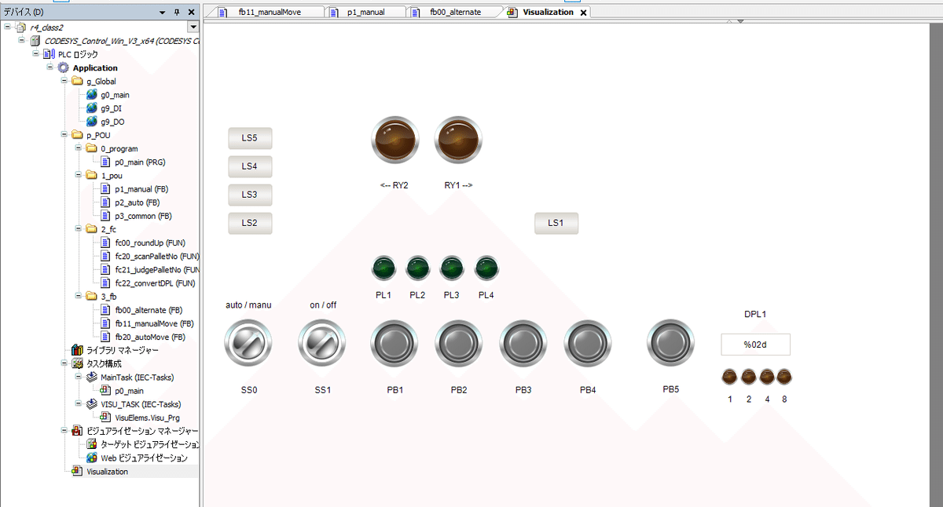Click the LS2 button
The image size is (943, 507).
pyautogui.click(x=250, y=223)
